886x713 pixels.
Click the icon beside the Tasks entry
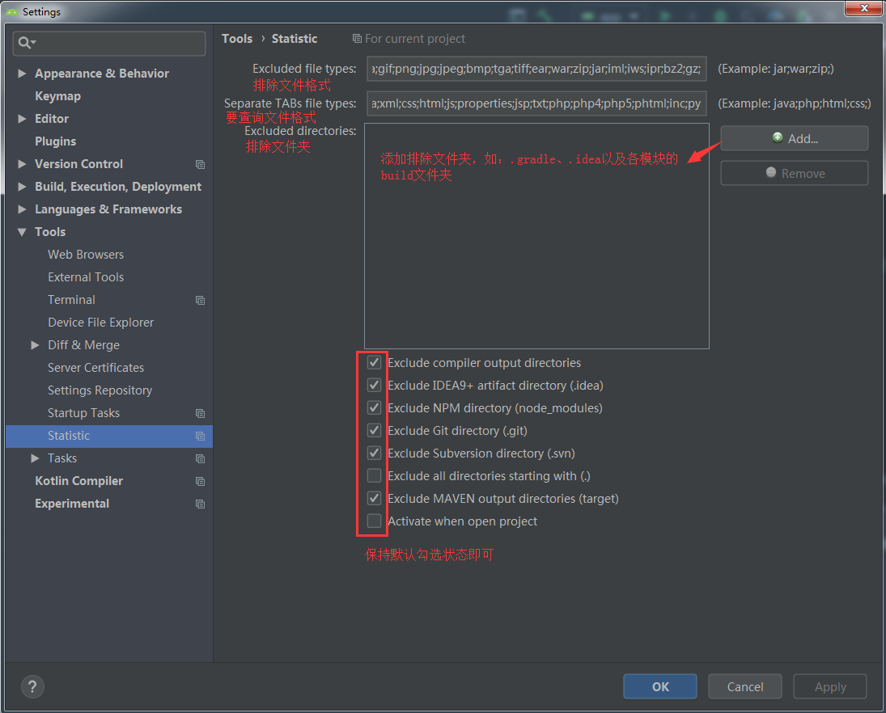pos(200,458)
